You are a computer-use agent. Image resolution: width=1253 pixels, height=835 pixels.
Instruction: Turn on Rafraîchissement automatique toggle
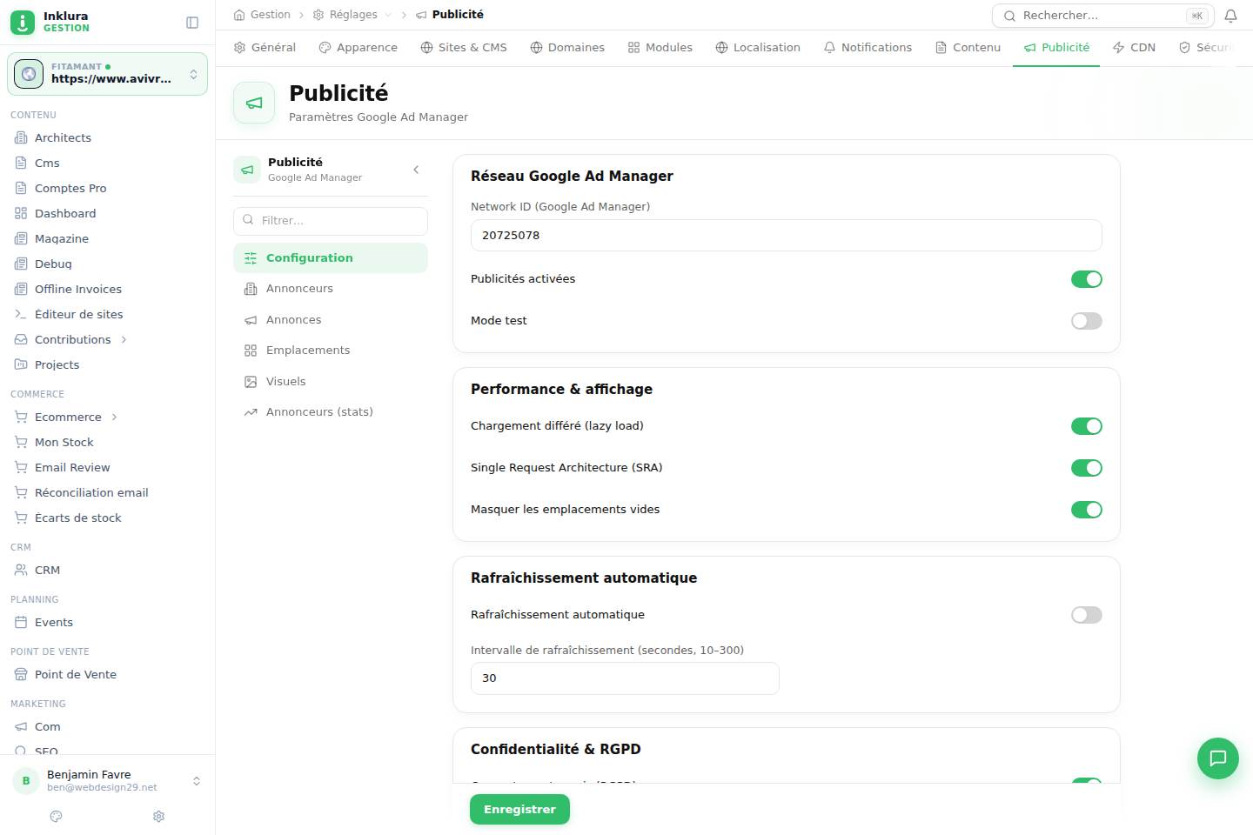(1086, 615)
